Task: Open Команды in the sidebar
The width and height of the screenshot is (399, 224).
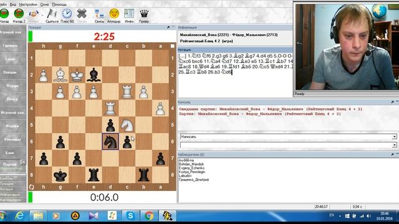Action: [x=12, y=139]
